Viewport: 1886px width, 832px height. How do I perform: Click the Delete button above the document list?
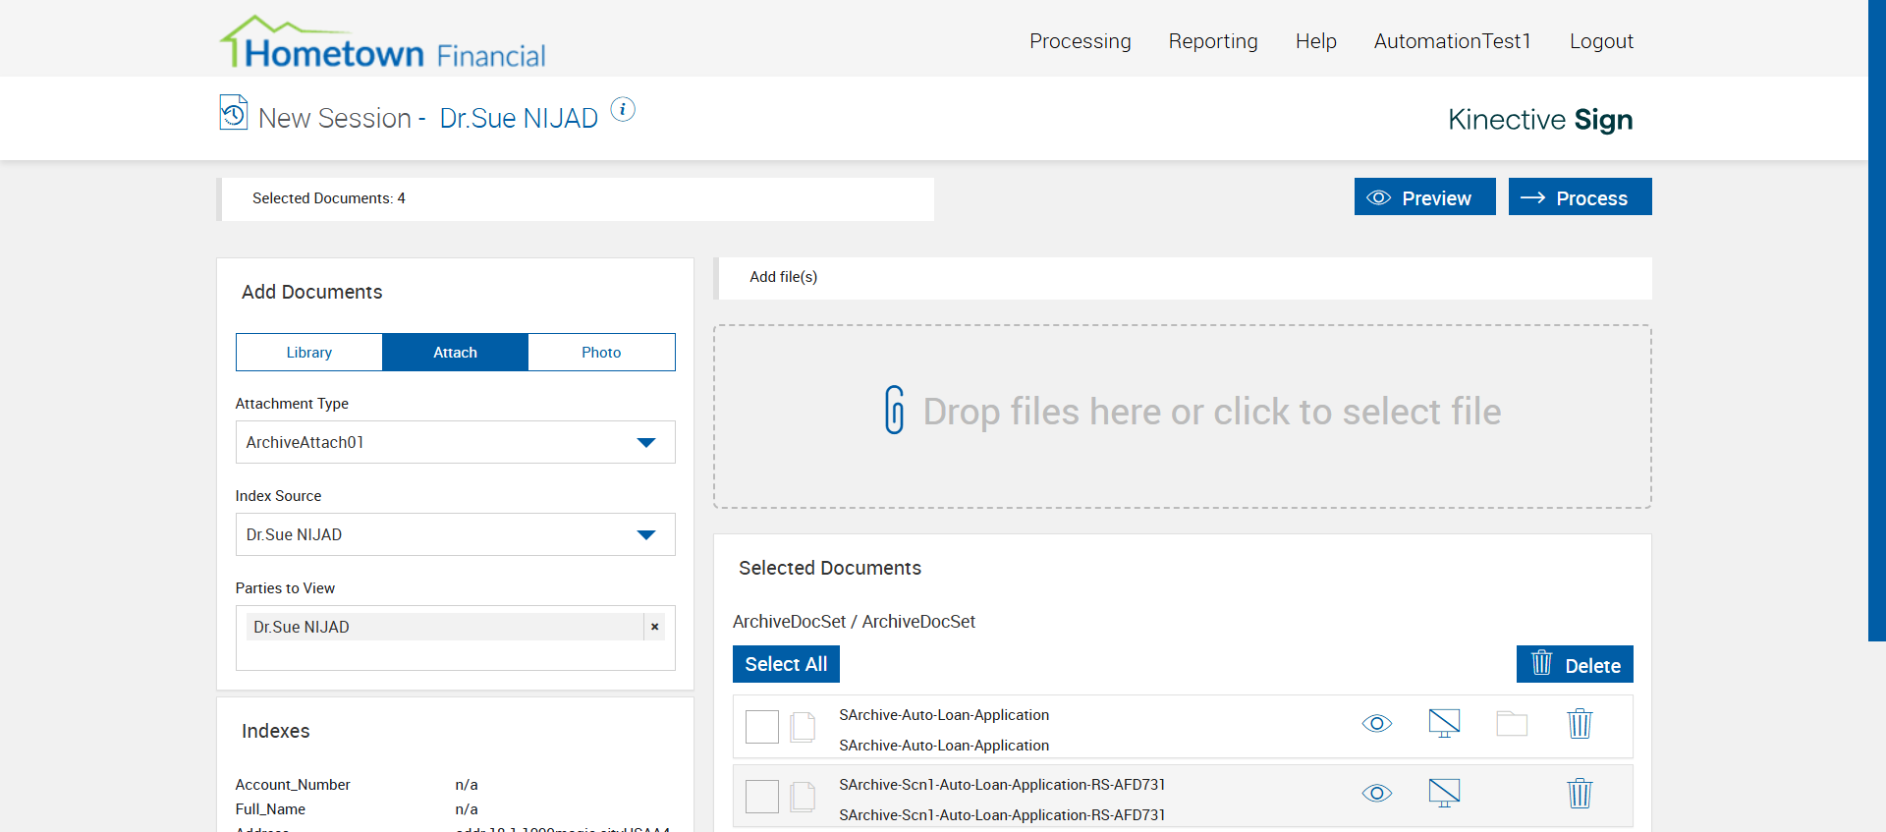pyautogui.click(x=1575, y=664)
